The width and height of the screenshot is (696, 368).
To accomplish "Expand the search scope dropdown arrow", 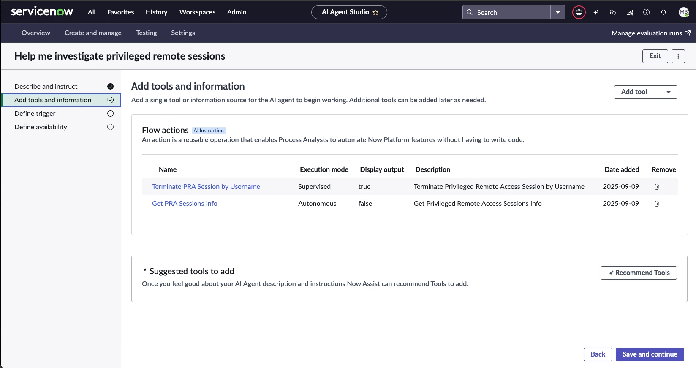I will point(558,12).
